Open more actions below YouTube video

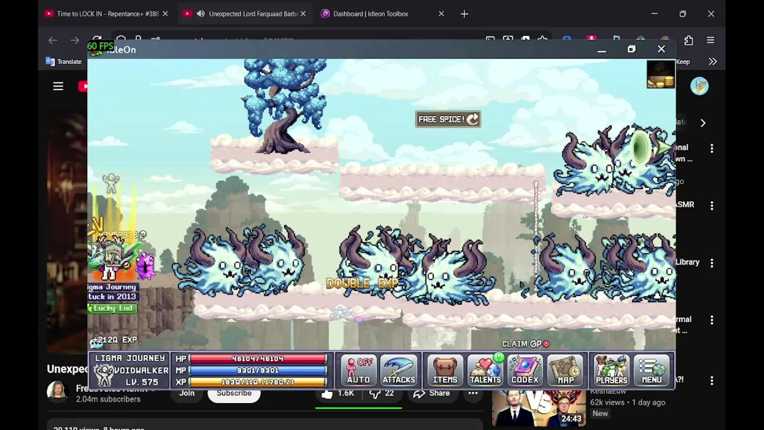pos(473,393)
